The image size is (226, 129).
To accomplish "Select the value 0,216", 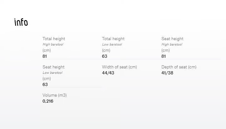I will [x=48, y=101].
